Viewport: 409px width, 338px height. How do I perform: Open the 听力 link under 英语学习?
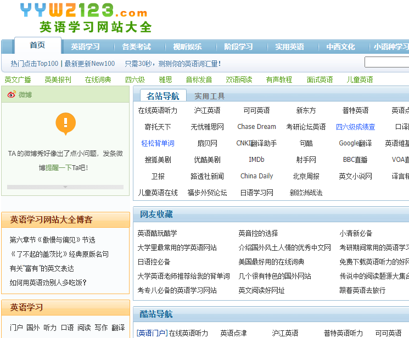(x=50, y=328)
